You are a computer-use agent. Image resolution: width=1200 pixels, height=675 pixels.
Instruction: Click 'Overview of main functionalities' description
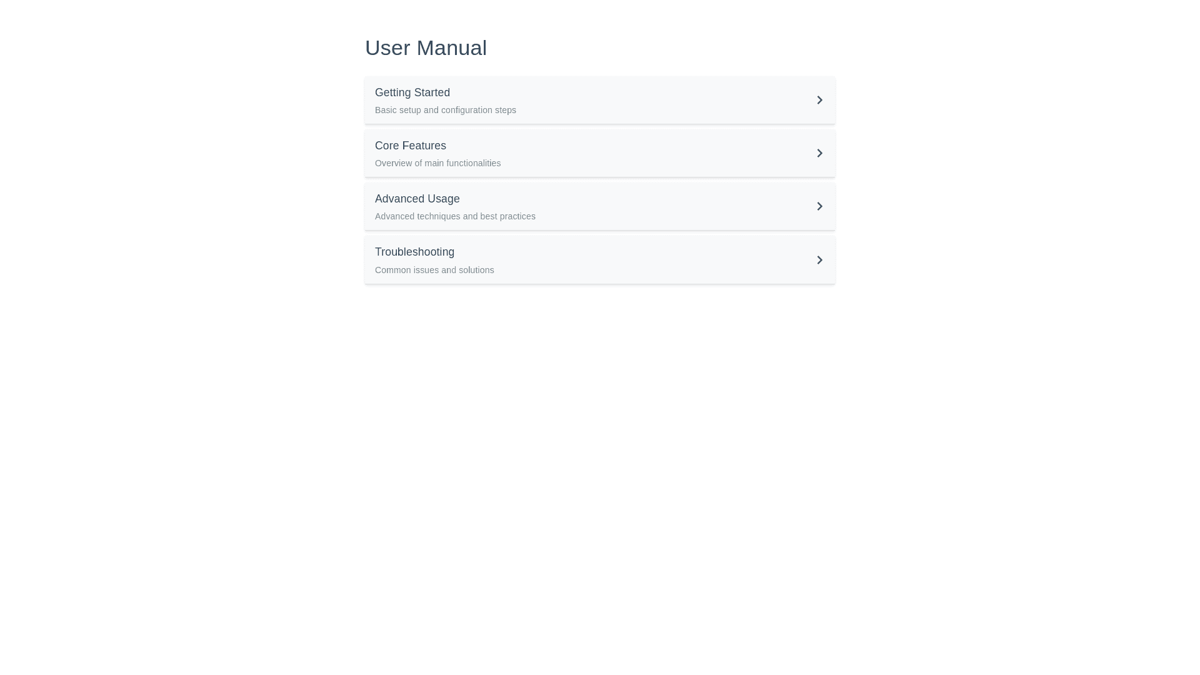(437, 163)
